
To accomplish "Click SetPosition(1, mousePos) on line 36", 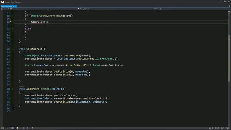I will pos(71,75).
